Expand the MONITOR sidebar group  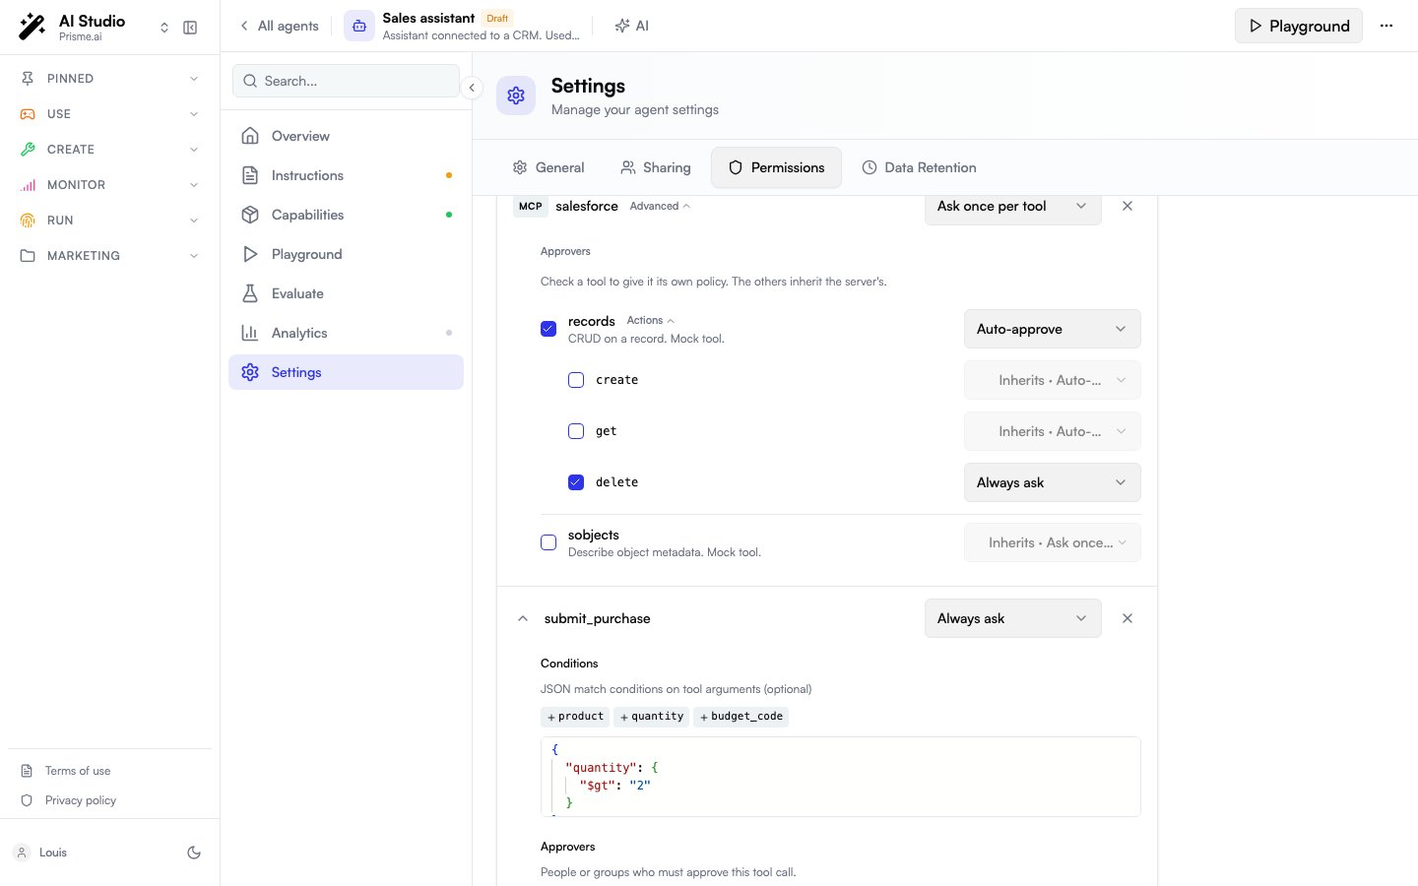(x=109, y=185)
